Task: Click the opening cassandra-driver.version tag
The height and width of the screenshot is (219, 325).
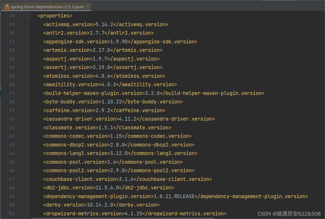Action: pos(81,119)
